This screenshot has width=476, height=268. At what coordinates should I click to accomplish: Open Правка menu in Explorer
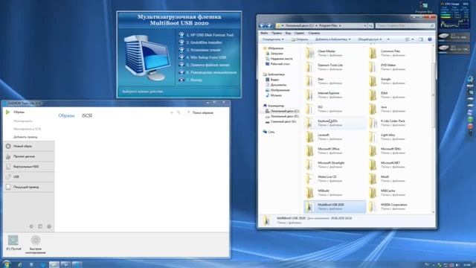pyautogui.click(x=277, y=33)
